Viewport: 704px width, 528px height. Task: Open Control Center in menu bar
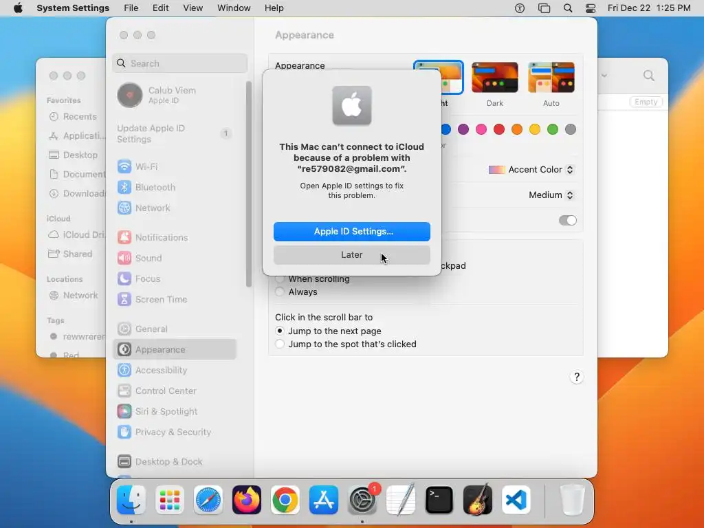591,8
